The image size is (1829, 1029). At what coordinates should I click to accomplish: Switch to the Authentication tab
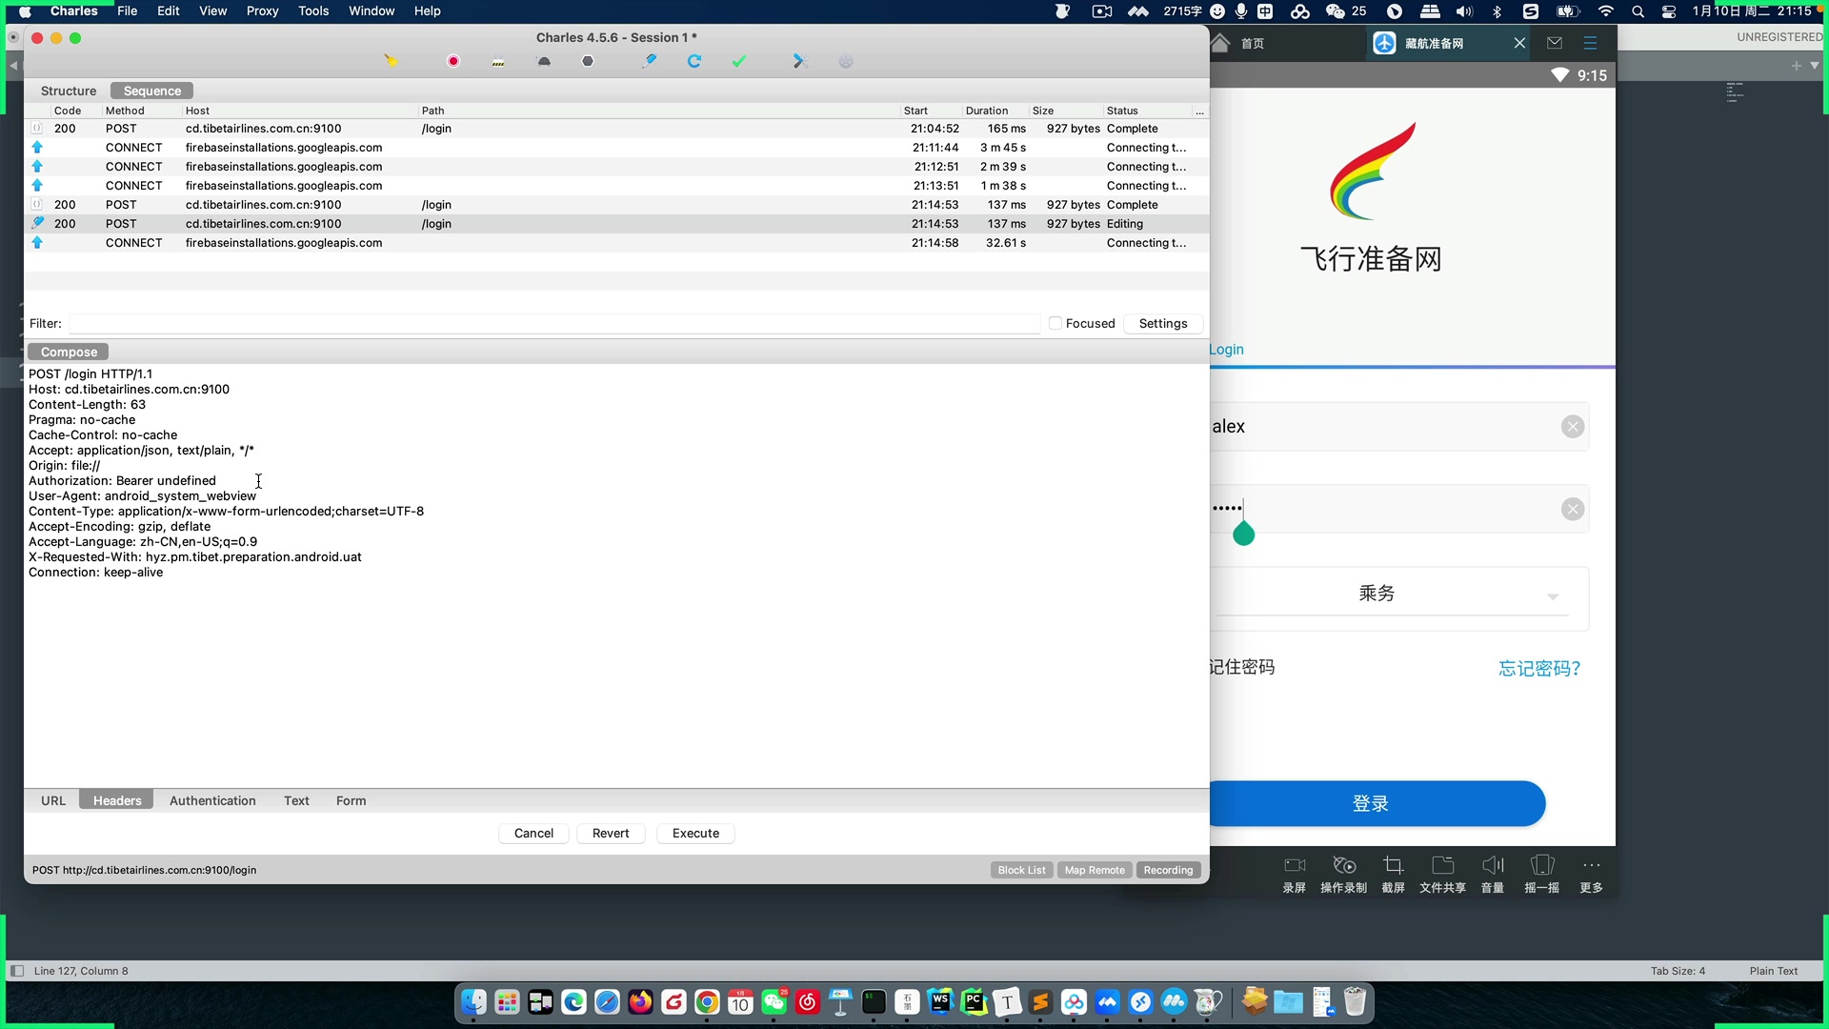coord(212,800)
